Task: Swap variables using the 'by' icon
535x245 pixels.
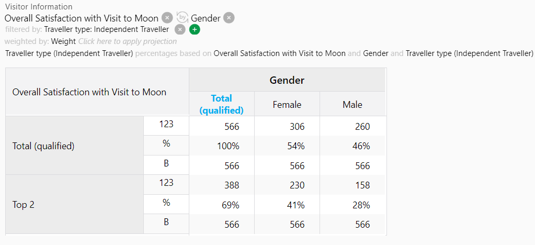Action: 183,17
